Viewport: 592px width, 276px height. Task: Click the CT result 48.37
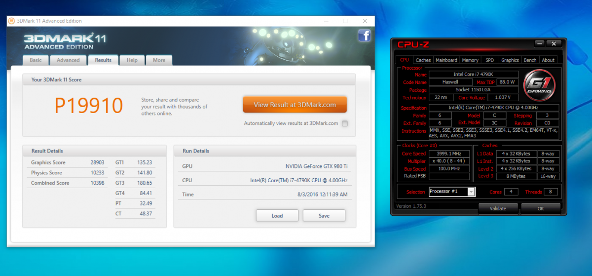[x=146, y=214]
